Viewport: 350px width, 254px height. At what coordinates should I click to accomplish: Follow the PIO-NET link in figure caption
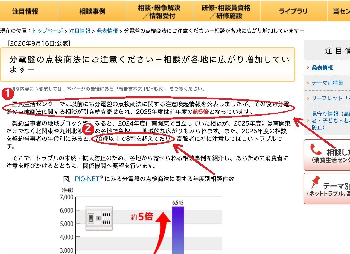[x=87, y=179]
